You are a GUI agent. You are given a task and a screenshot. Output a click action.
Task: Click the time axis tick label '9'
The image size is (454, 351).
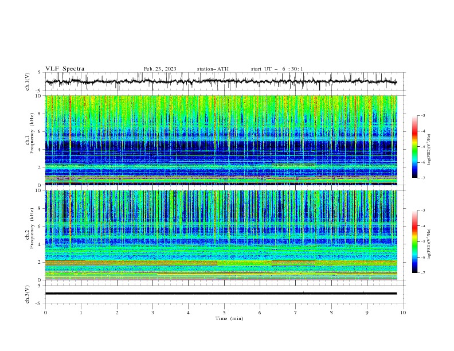tap(367, 313)
